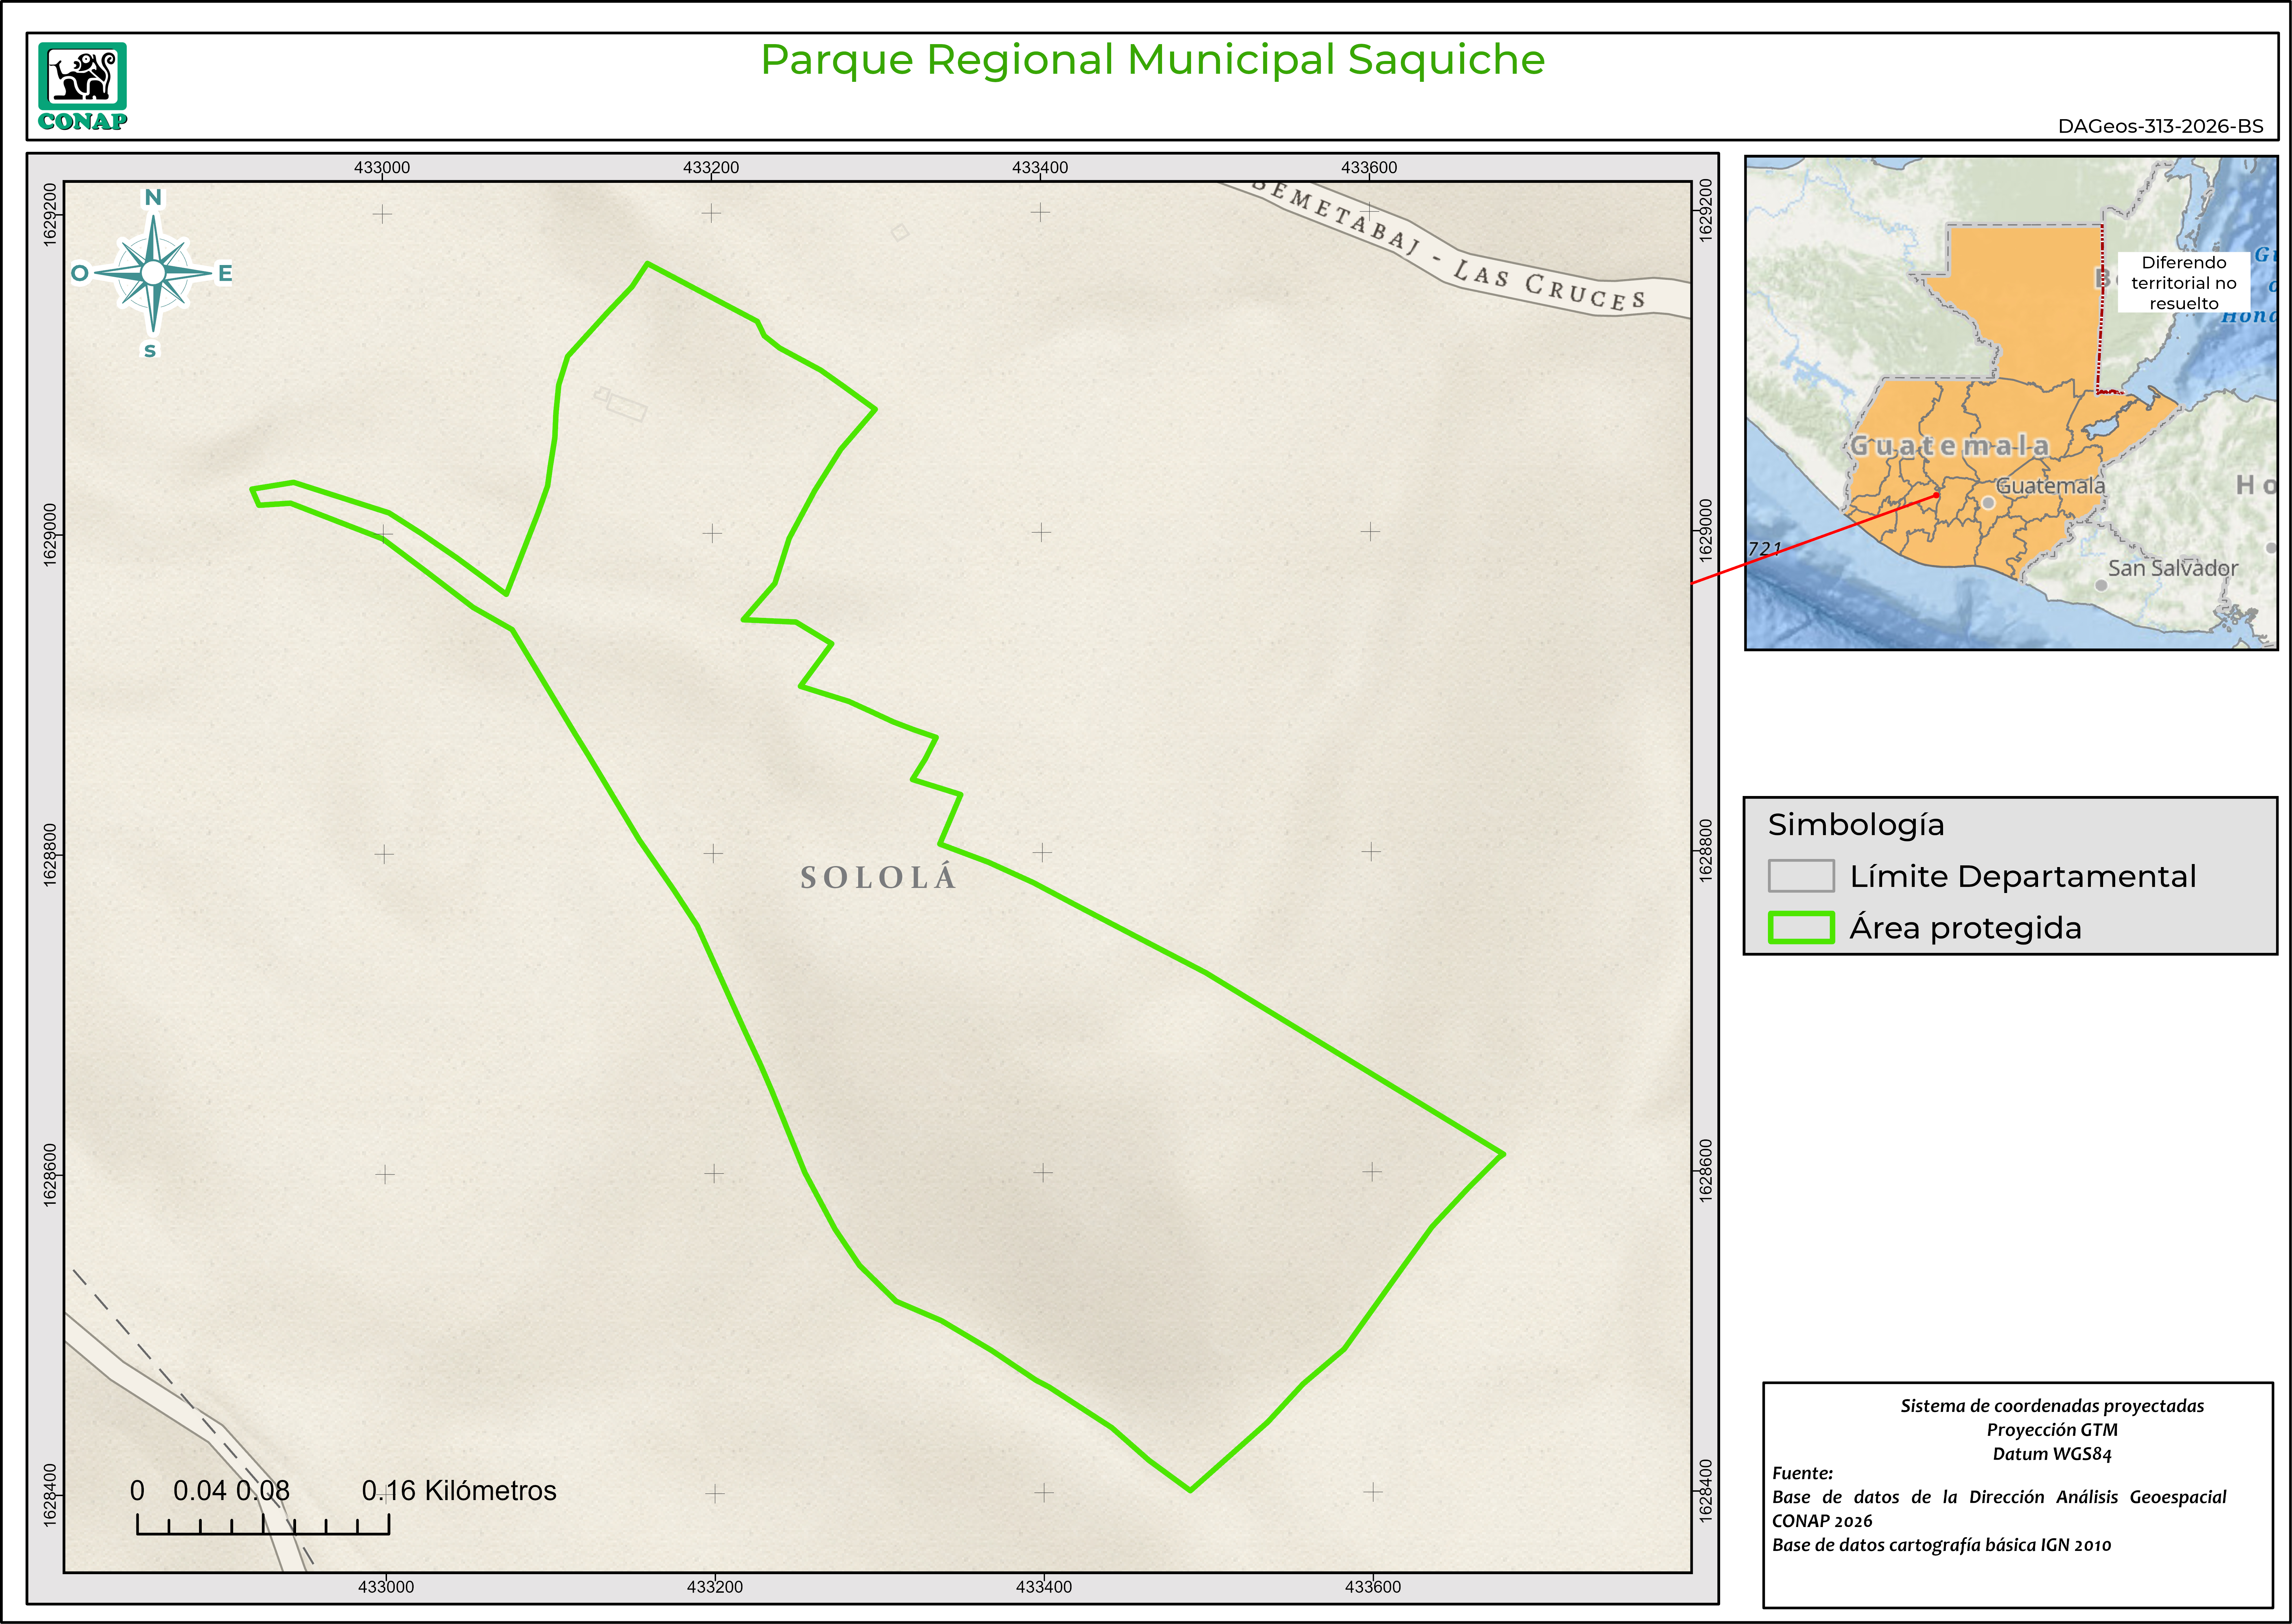2292x1624 pixels.
Task: Click the compass rose star
Action: (x=153, y=272)
